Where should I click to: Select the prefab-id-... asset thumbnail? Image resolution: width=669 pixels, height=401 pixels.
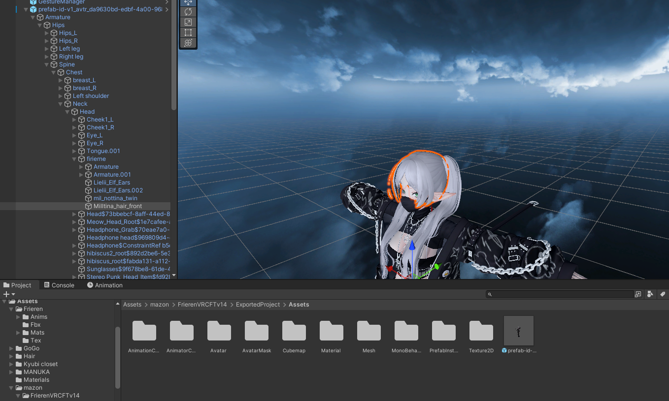click(519, 331)
